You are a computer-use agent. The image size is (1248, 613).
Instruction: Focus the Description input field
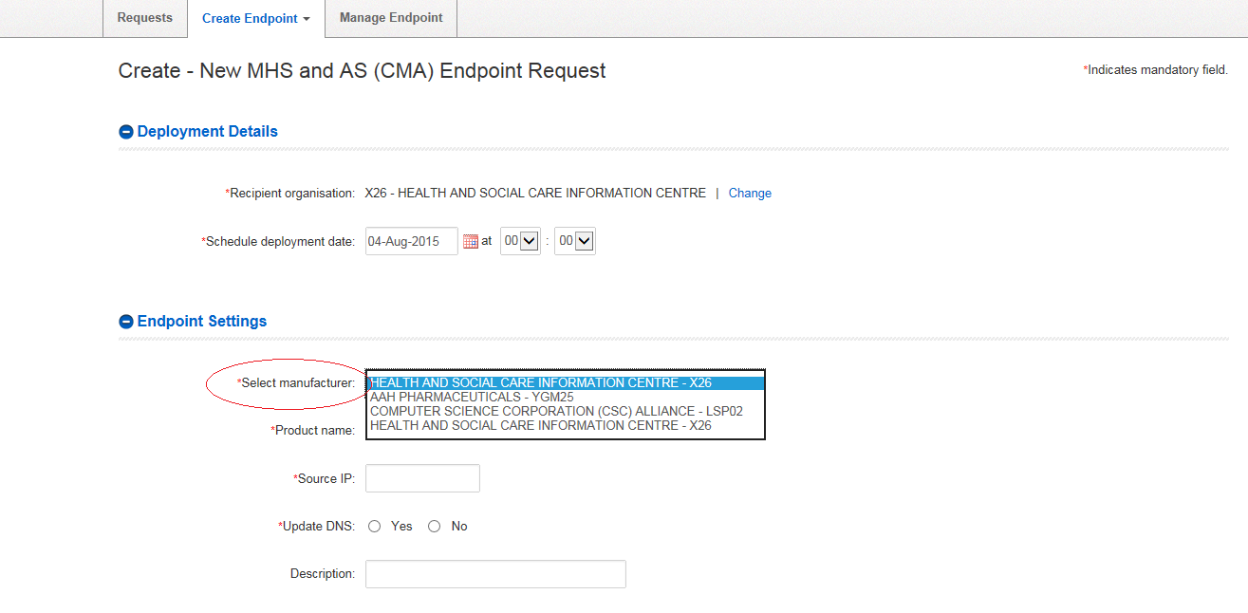tap(495, 574)
